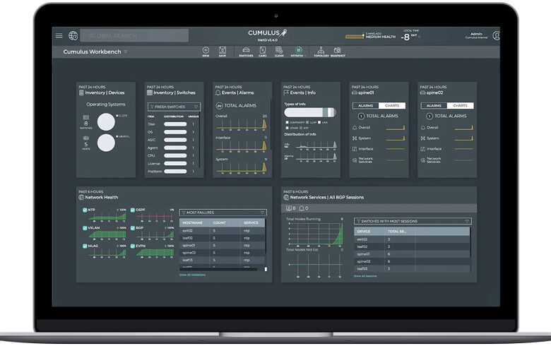551x346 pixels.
Task: Click the Medium Health status bar
Action: coord(355,36)
